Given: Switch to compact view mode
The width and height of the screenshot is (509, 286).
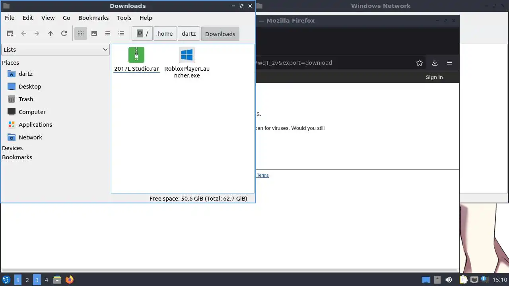Looking at the screenshot, I should click(108, 34).
